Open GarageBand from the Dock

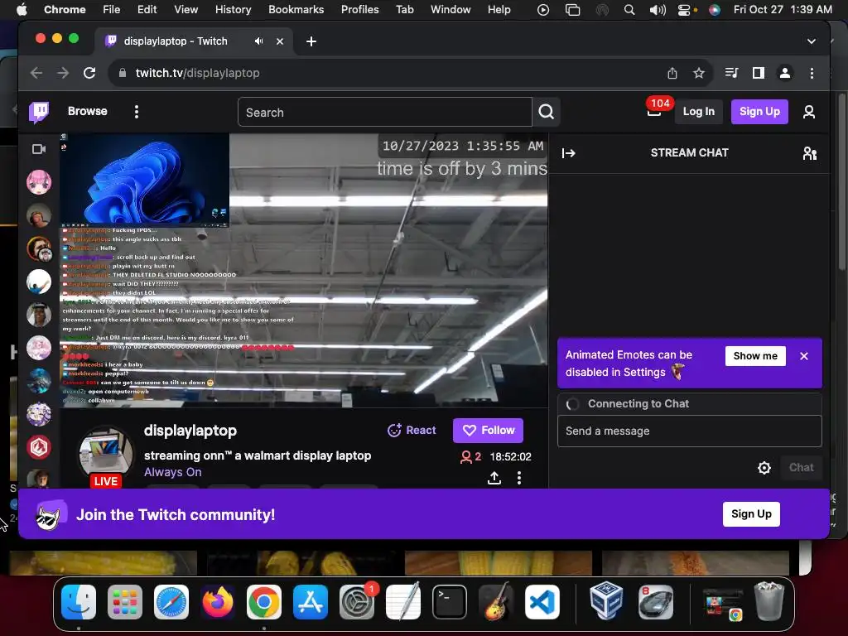[496, 602]
